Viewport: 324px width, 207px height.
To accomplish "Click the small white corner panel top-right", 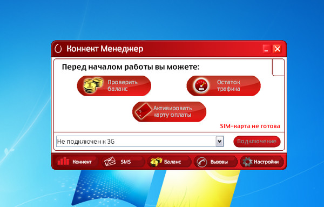I will tap(278, 67).
